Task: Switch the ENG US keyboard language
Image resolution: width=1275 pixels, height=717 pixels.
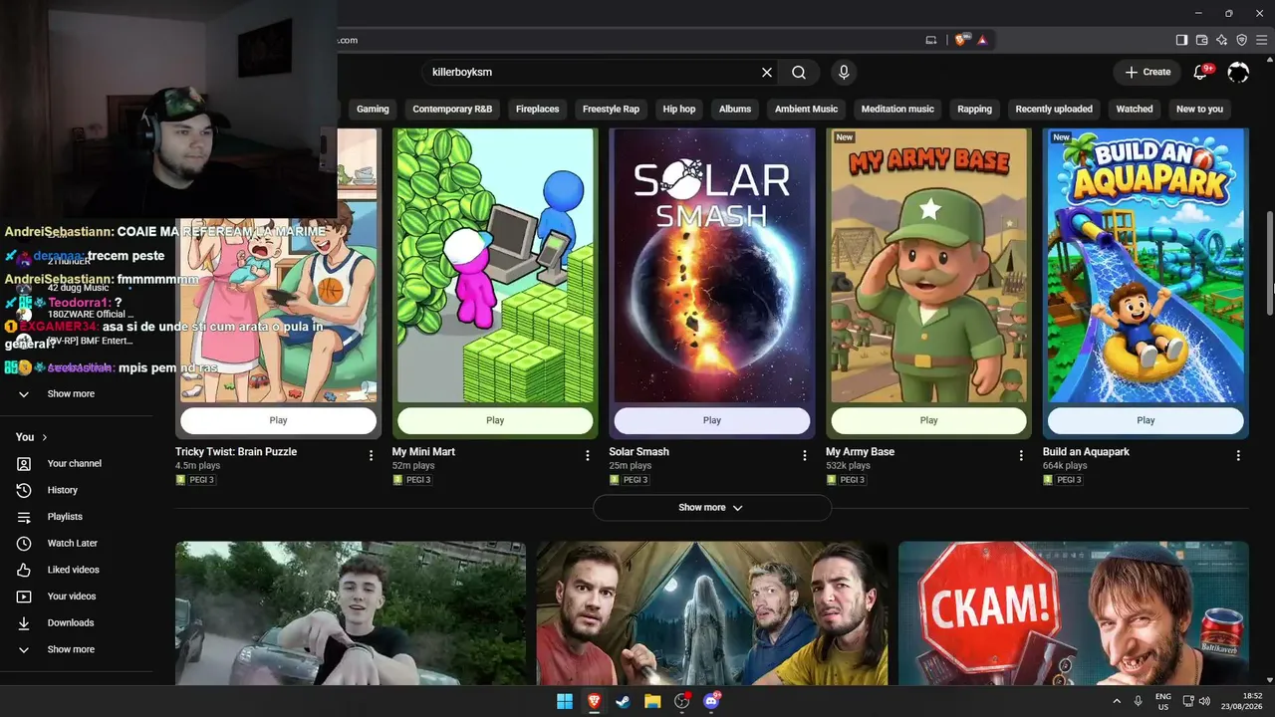Action: click(1162, 701)
